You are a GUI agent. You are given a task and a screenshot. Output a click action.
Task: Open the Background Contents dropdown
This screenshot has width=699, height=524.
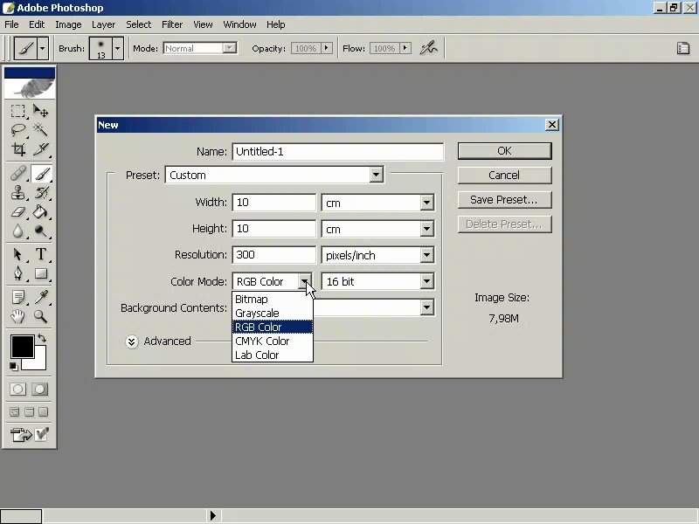(426, 307)
